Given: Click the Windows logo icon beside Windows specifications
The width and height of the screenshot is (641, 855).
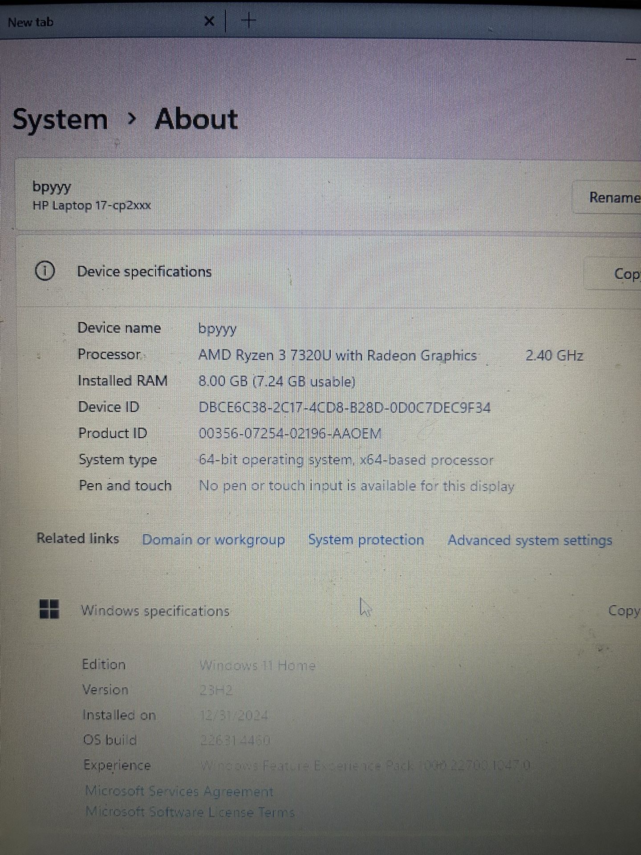Looking at the screenshot, I should point(49,609).
